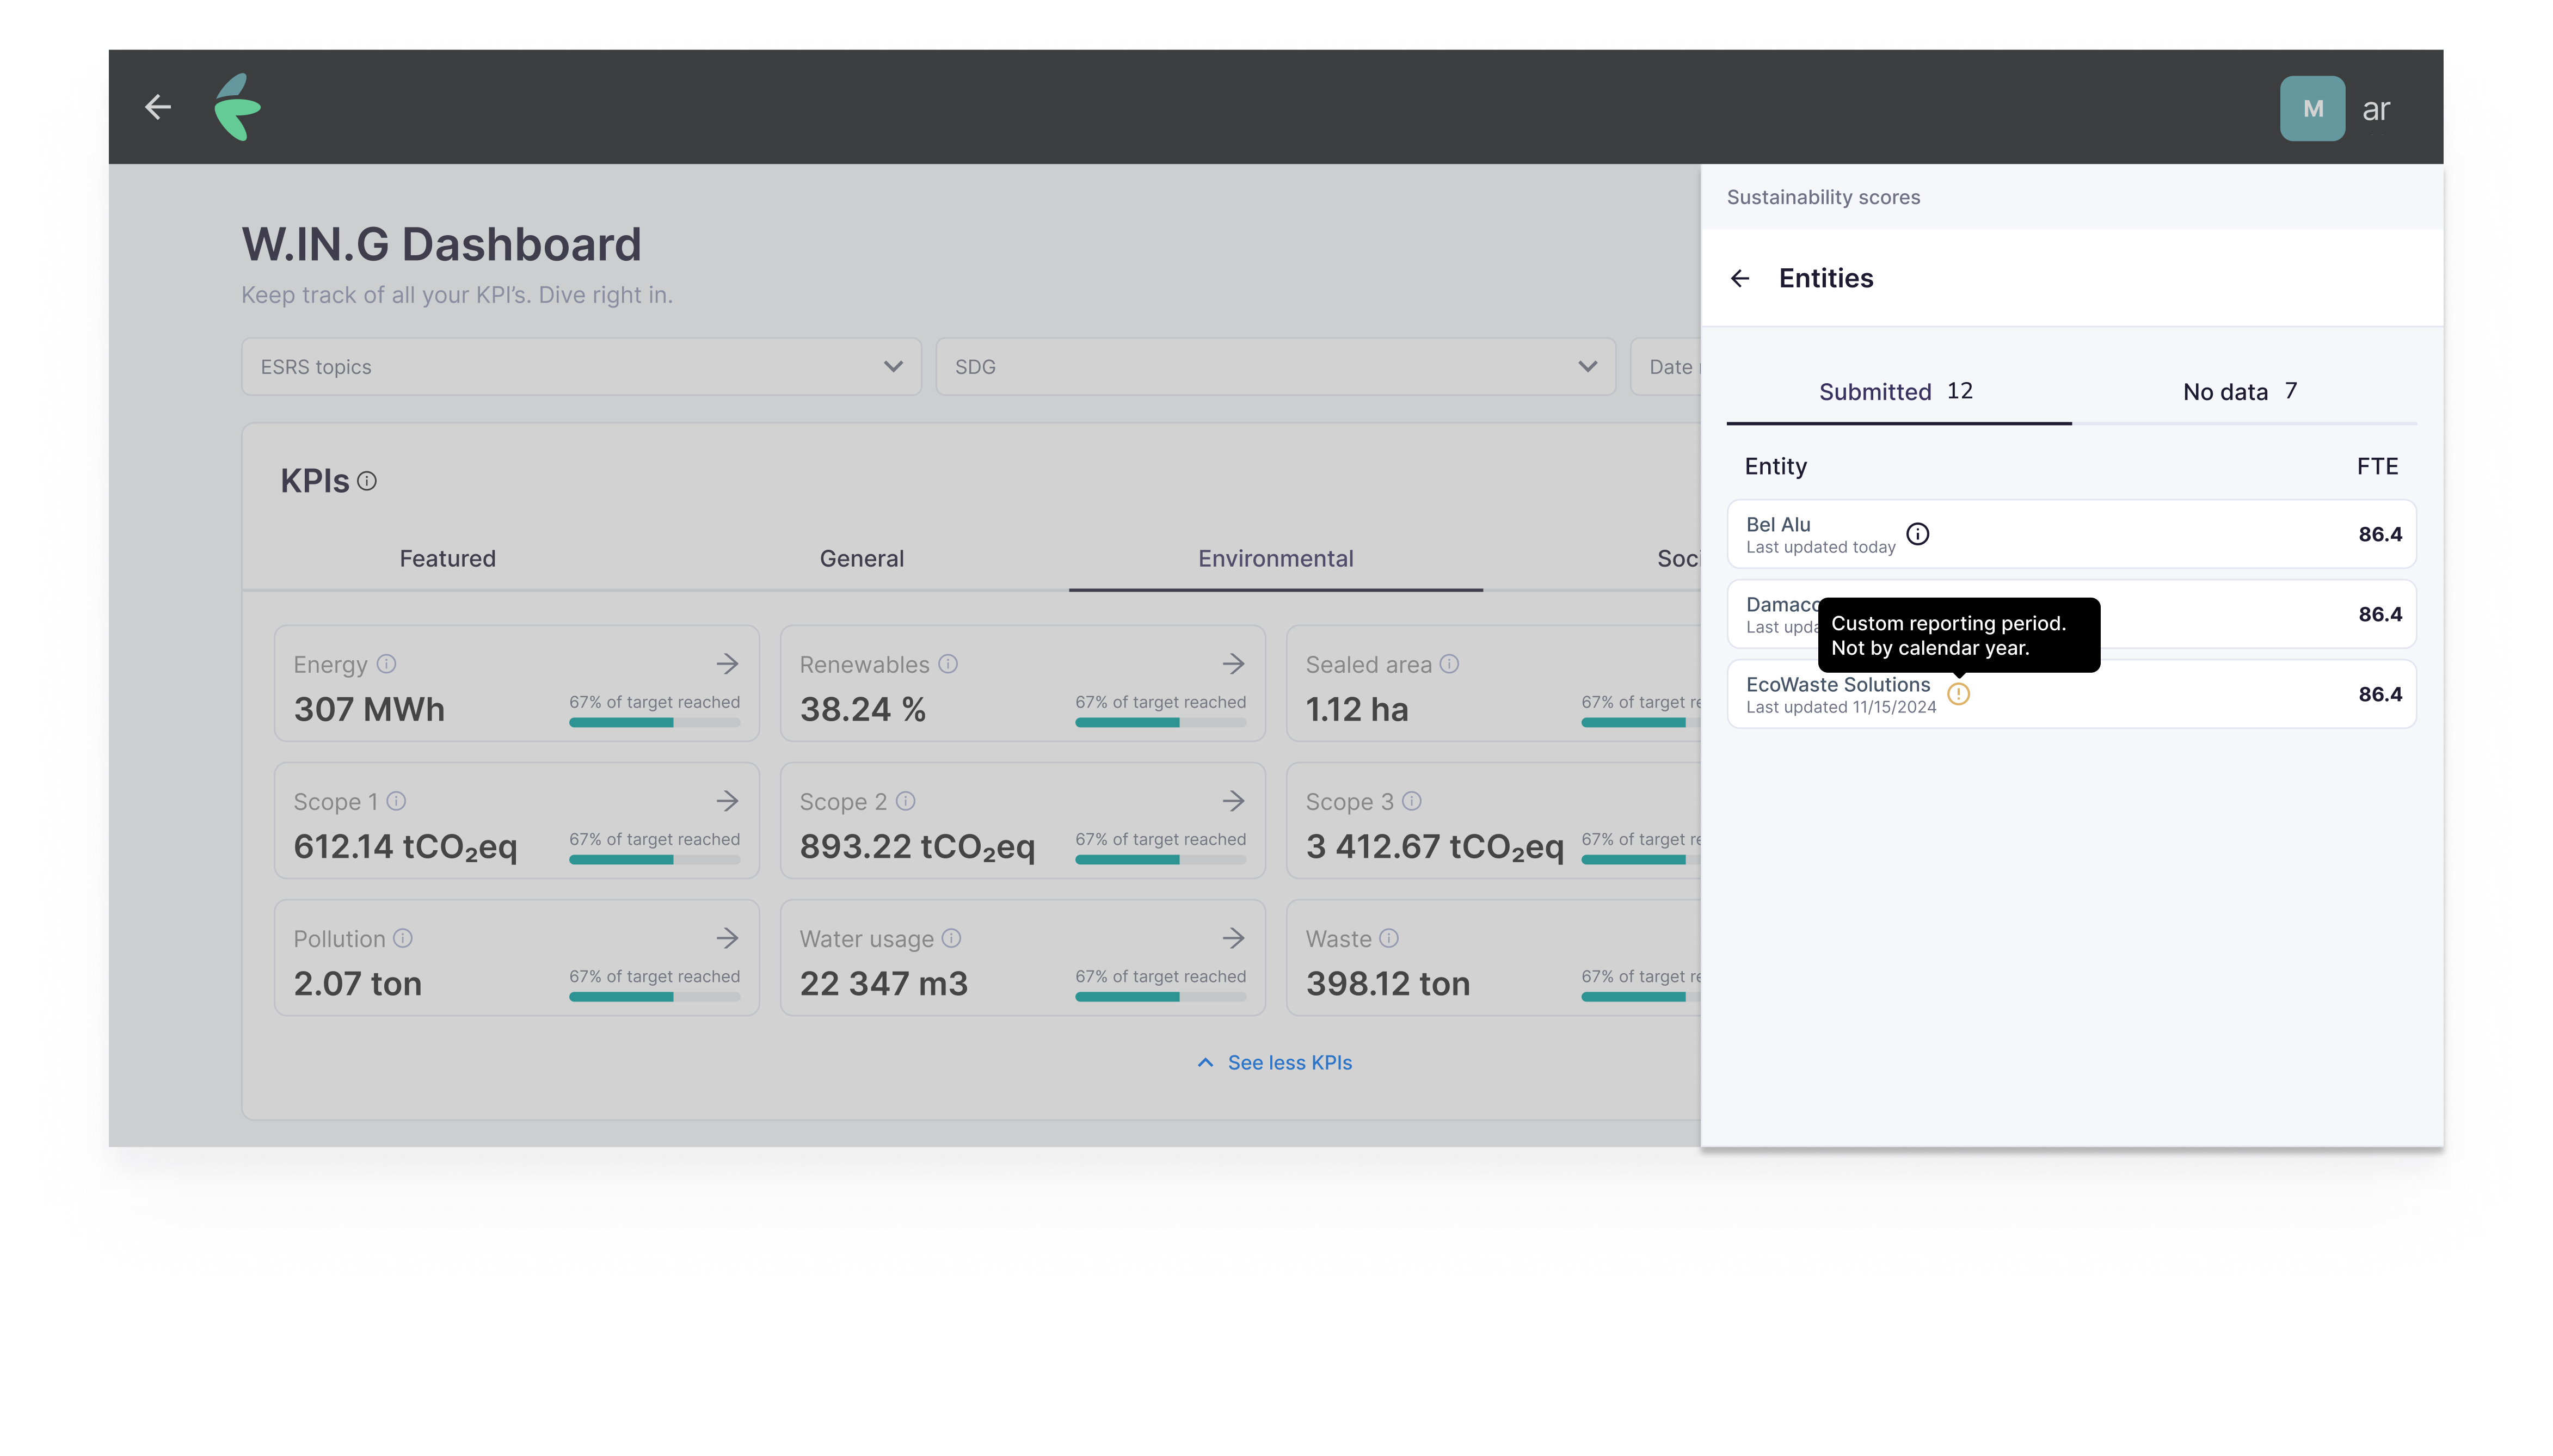Switch to the Featured KPIs tab
The height and width of the screenshot is (1456, 2553).
(x=447, y=558)
